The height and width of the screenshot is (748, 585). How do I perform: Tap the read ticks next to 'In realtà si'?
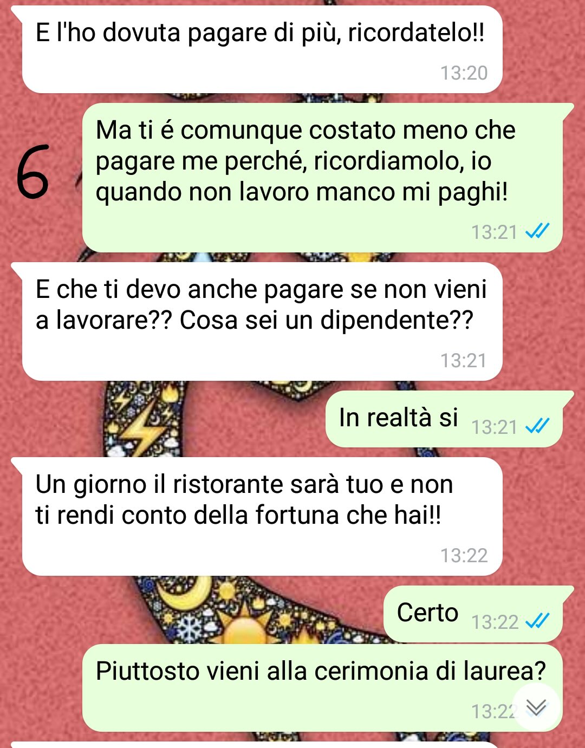(x=537, y=426)
